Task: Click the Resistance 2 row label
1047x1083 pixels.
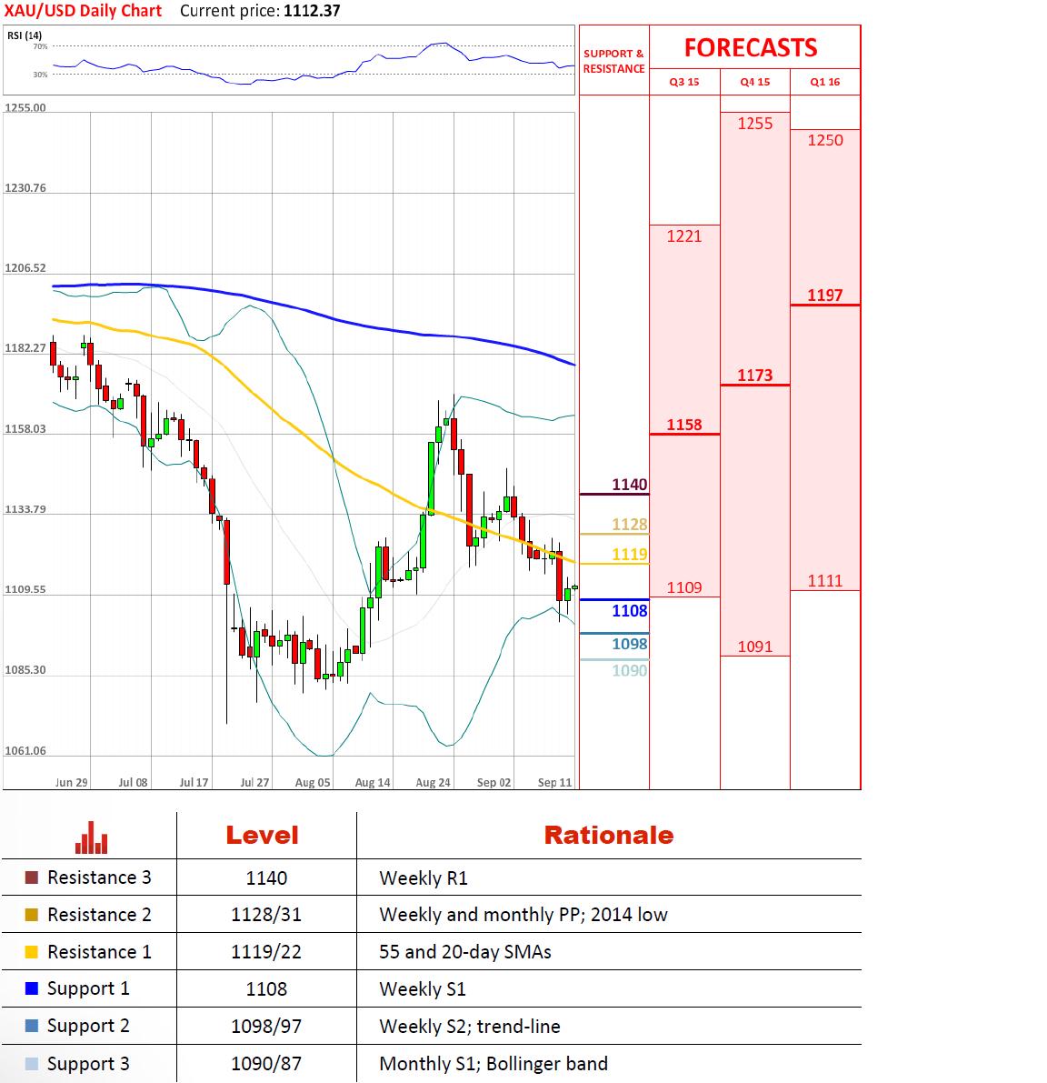Action: click(99, 915)
